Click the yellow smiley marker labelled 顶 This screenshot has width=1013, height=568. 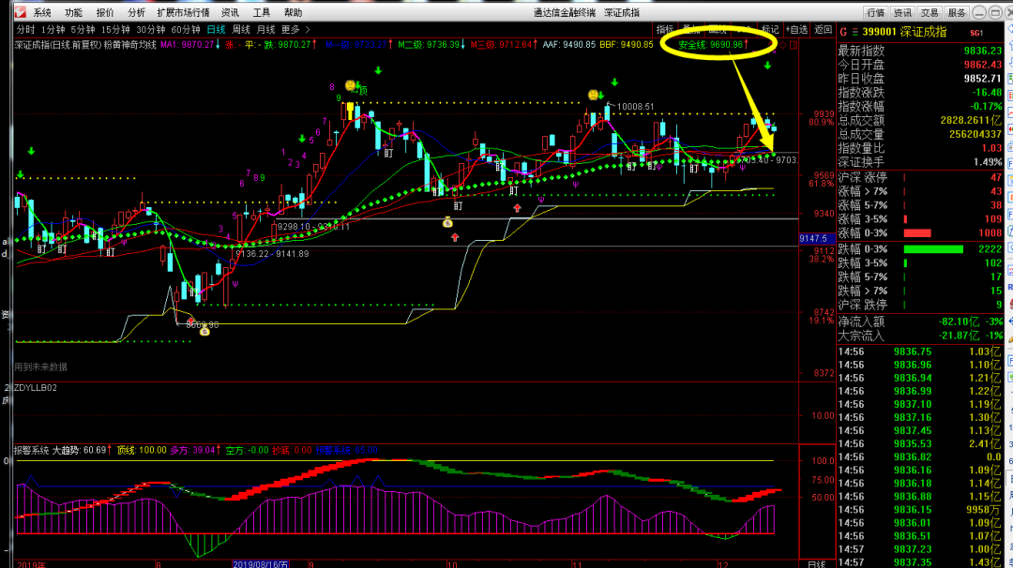(x=350, y=85)
